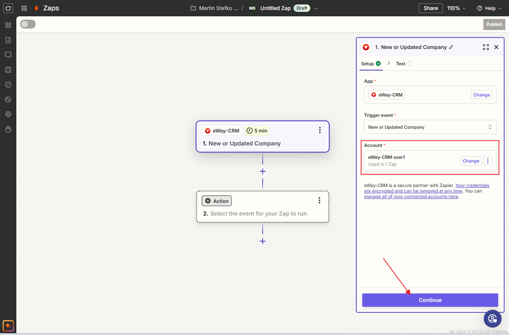The width and height of the screenshot is (509, 335).
Task: Open the activity status sidebar icon
Action: pos(8,100)
